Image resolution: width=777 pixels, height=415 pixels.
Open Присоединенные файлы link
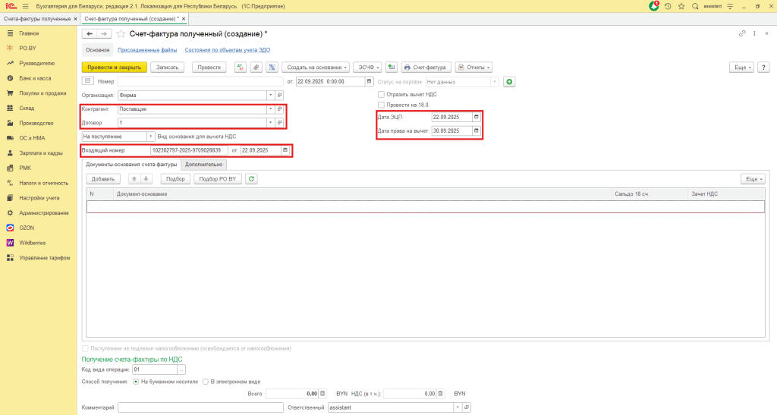147,50
